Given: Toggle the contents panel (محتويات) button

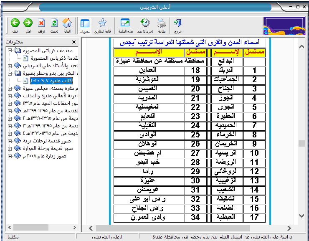Looking at the screenshot, I should point(85,25).
